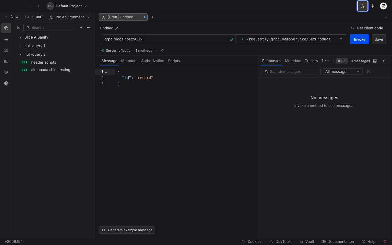This screenshot has width=392, height=245.
Task: Open the sidebar more options ellipsis
Action: point(89,28)
